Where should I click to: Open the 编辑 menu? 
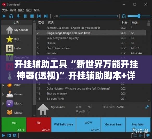point(13,10)
